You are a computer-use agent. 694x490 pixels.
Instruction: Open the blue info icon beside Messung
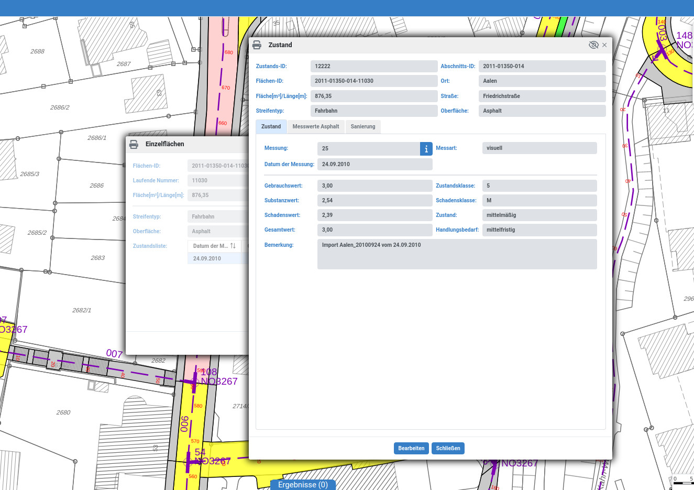pos(426,149)
